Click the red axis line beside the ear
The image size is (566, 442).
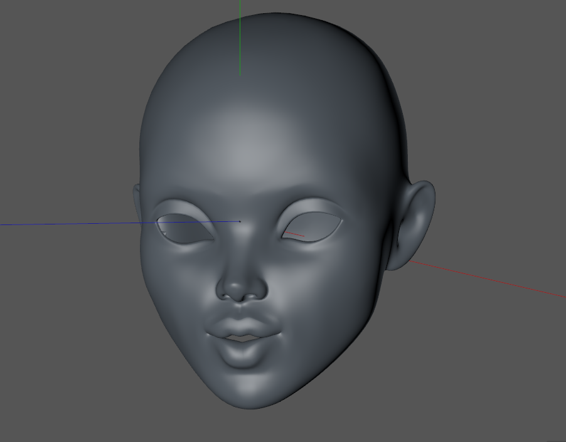[489, 279]
